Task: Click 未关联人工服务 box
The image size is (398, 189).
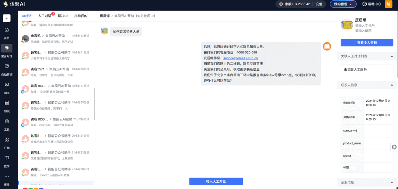Action: pos(367,70)
